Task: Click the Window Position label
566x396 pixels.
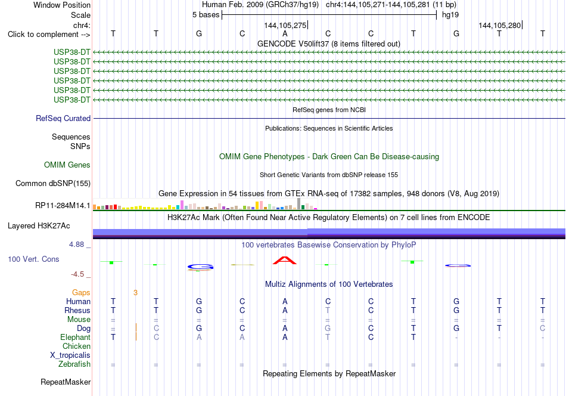Action: (62, 5)
